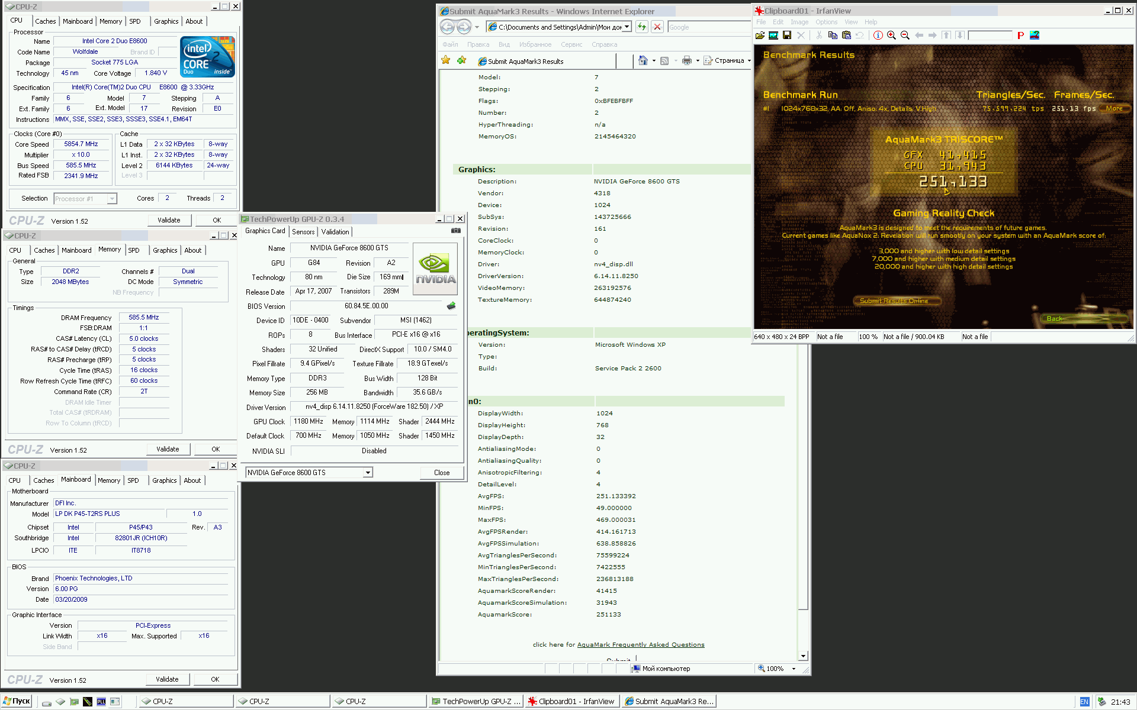Expand the Internet Explorer address bar dropdown
The height and width of the screenshot is (710, 1137).
(628, 27)
